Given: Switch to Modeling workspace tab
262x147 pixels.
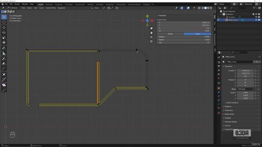Looking at the screenshot, I should click(49, 4).
